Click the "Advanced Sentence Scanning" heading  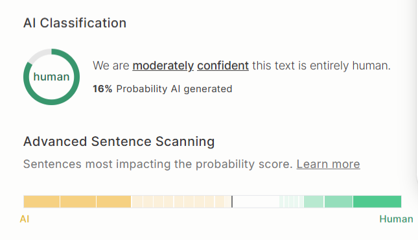click(119, 141)
